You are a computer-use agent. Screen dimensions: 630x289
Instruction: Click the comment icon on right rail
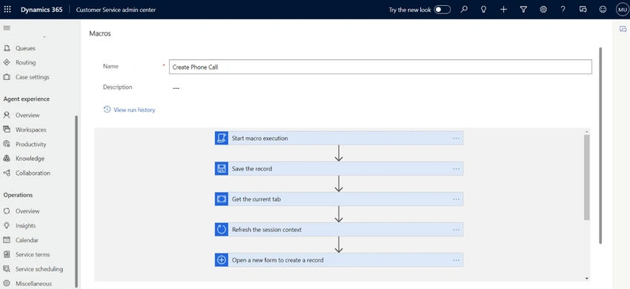pos(623,29)
